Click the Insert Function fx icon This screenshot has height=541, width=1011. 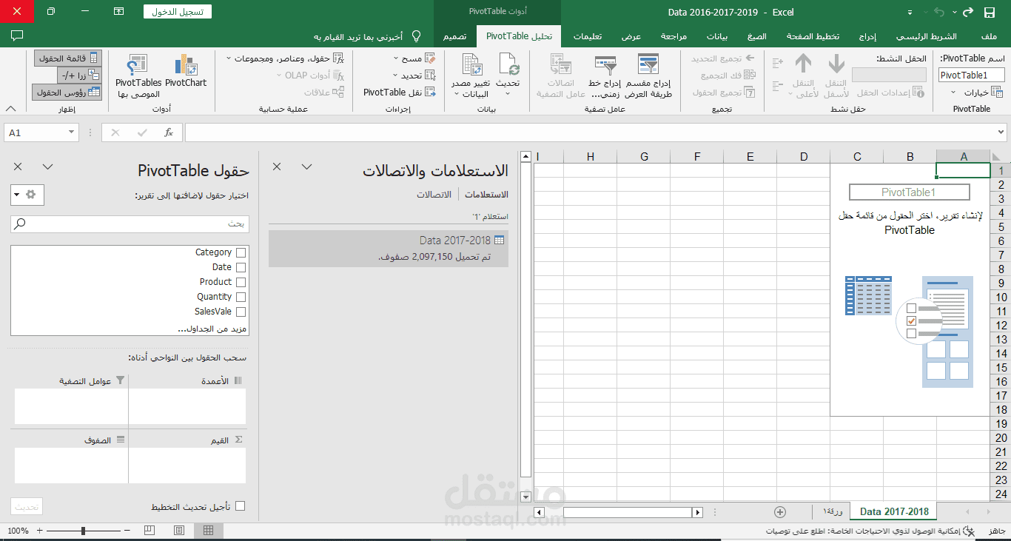(169, 132)
